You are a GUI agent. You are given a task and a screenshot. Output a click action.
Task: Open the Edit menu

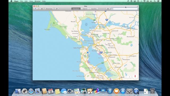click(x=26, y=1)
